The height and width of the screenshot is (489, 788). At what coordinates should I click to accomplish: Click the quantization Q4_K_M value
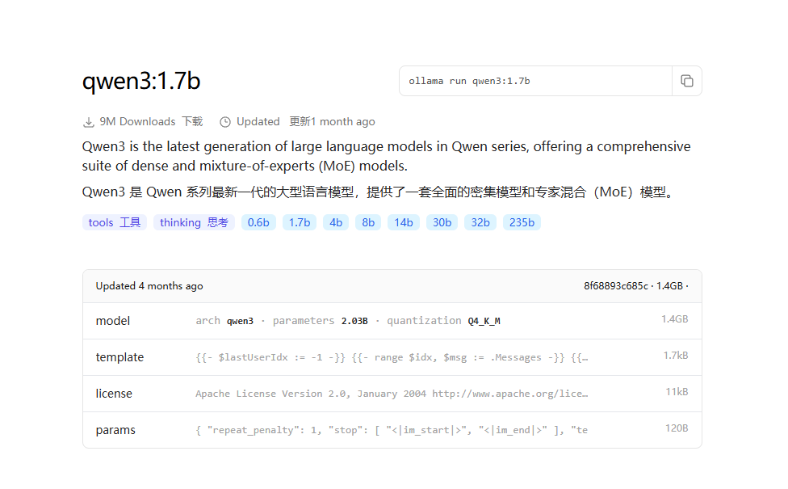484,321
